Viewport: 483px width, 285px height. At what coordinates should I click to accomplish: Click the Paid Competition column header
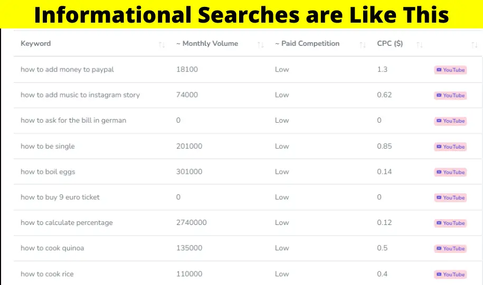tap(307, 43)
